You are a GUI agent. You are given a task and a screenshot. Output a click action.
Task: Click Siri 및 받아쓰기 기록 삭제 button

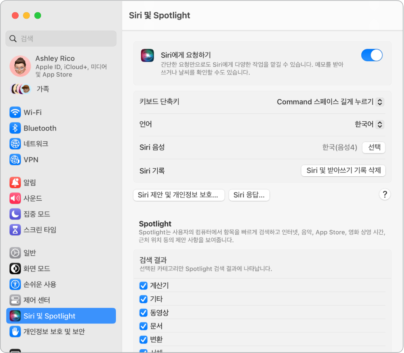pyautogui.click(x=343, y=170)
